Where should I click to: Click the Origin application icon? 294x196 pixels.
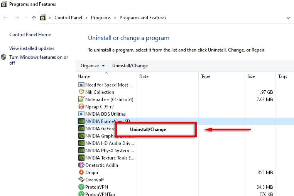(81, 173)
